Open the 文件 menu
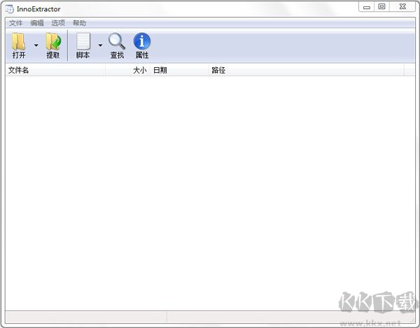The image size is (420, 328). click(x=16, y=23)
